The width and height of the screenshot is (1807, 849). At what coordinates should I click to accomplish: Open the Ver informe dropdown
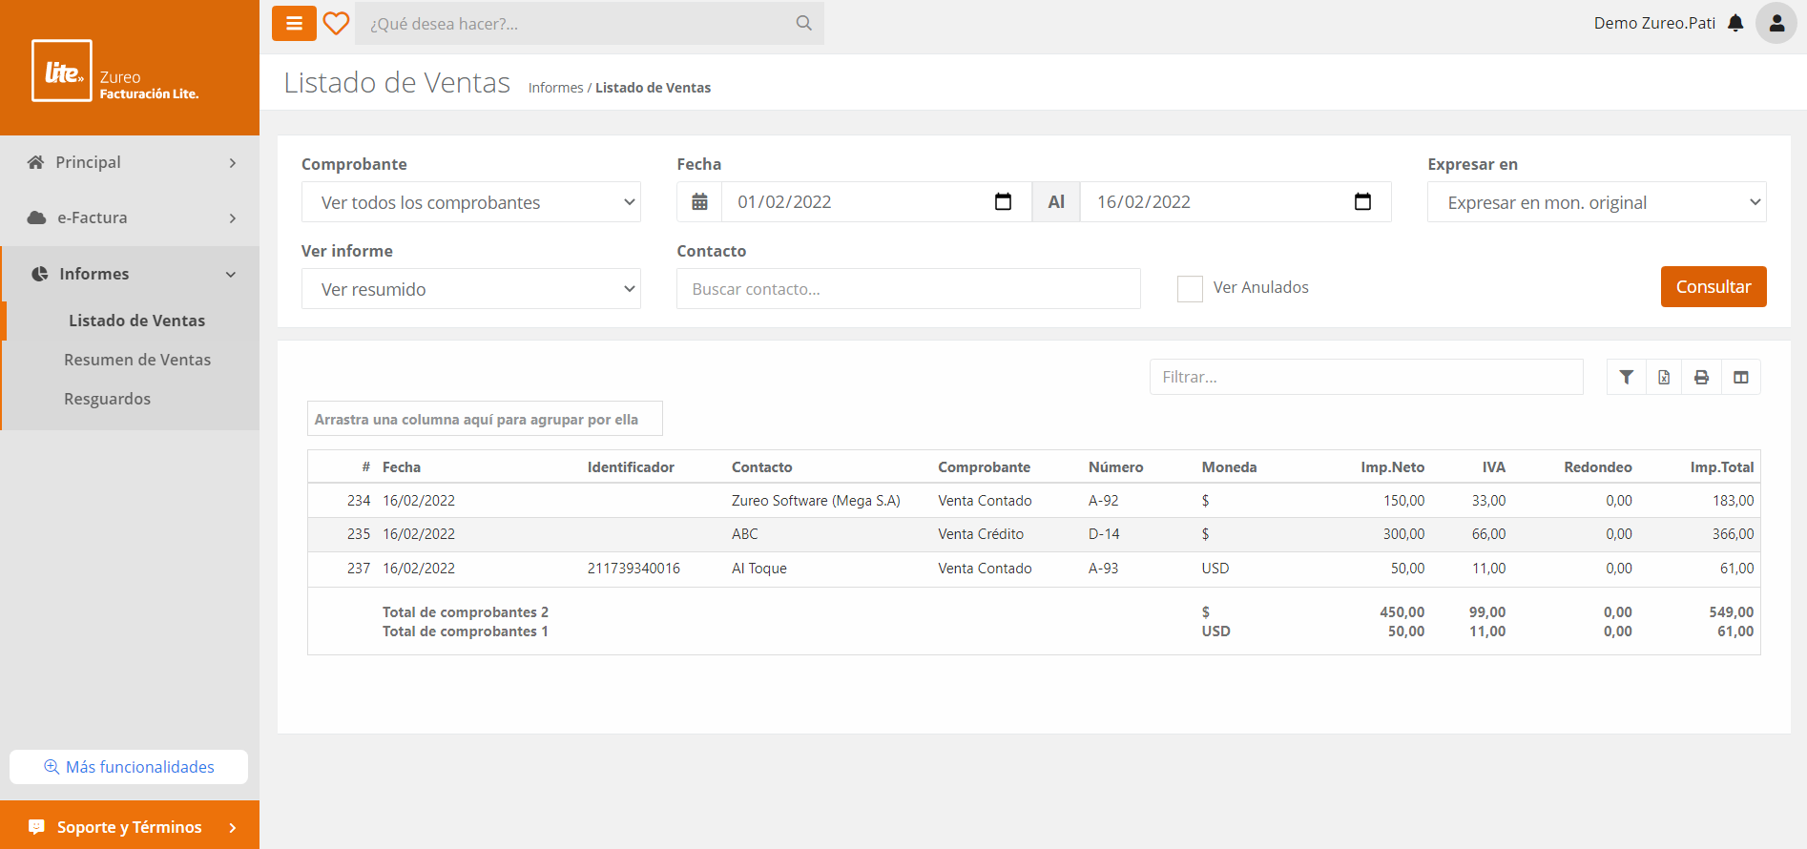tap(471, 289)
